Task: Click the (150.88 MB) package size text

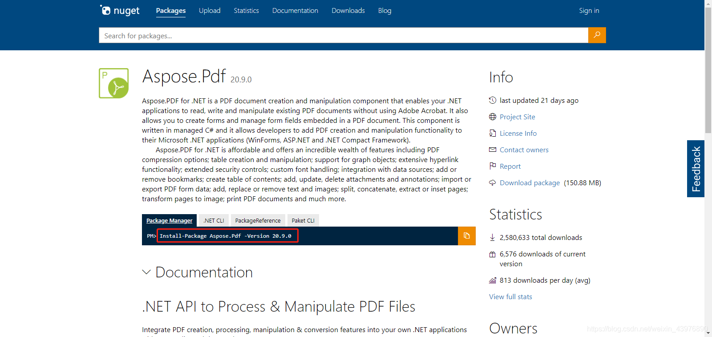Action: pos(583,183)
